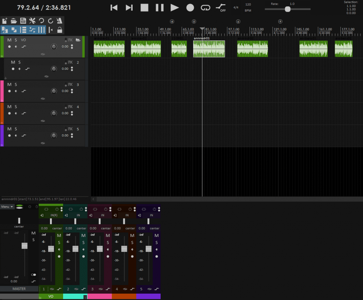Toggle envelope move with items icon
Screen dimensions: 363x300
point(32,30)
